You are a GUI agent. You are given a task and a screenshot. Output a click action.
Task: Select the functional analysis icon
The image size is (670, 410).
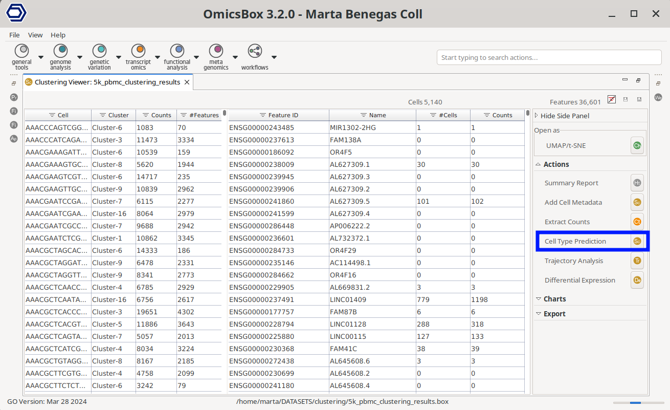pos(177,51)
